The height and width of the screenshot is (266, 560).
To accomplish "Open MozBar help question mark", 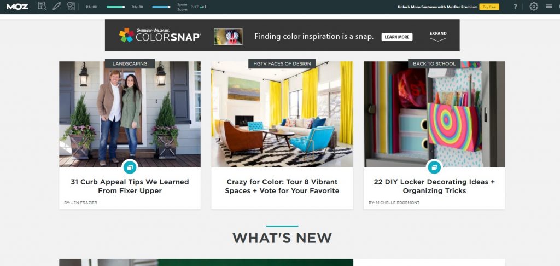I will click(515, 7).
